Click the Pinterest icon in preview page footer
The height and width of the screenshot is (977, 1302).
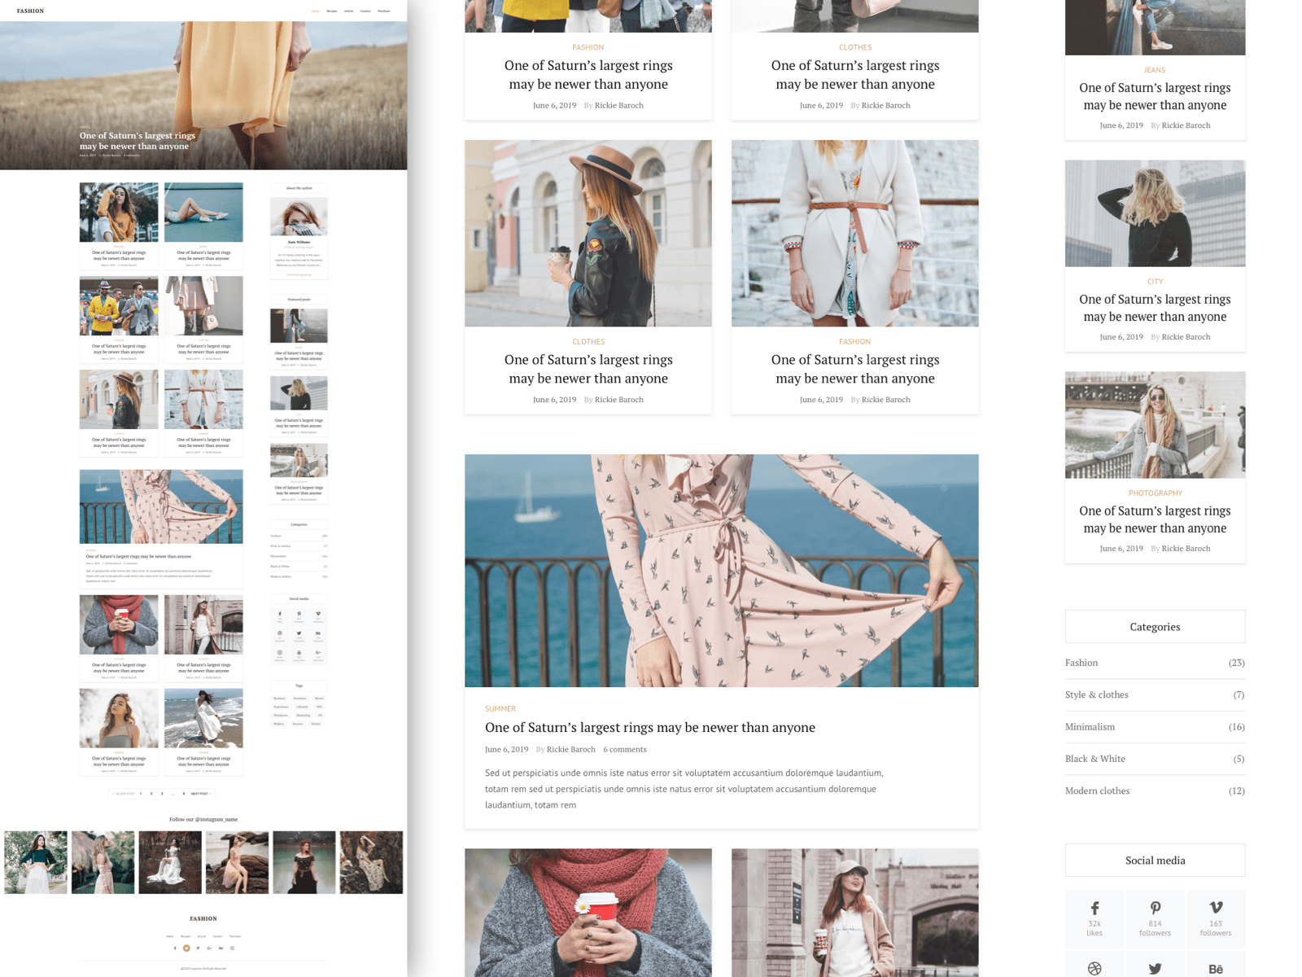click(x=198, y=948)
